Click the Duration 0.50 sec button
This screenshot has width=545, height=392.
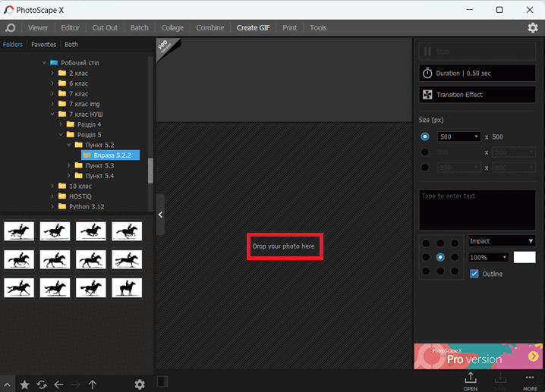[x=477, y=73]
